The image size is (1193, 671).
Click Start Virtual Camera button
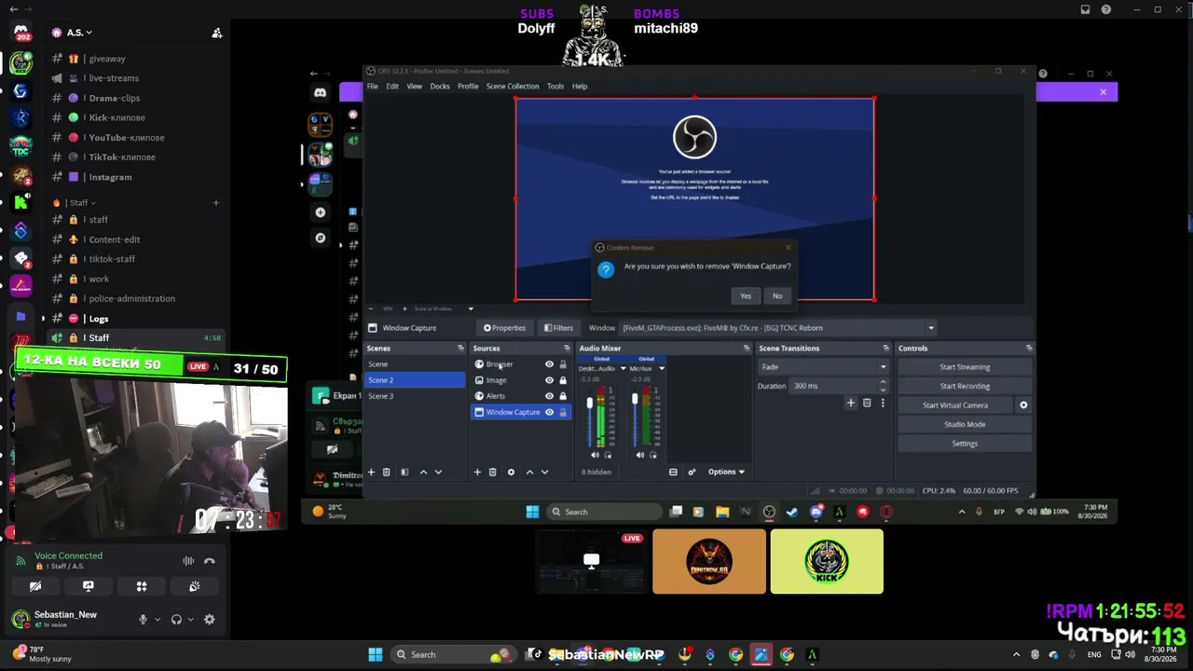coord(955,405)
